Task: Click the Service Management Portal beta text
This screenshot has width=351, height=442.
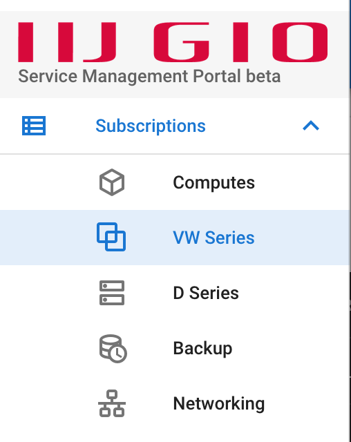Action: 149,76
